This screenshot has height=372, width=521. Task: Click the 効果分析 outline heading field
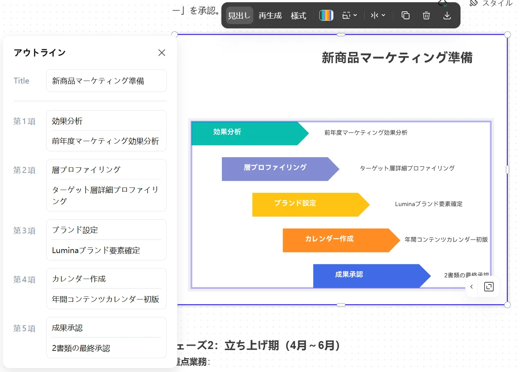[106, 121]
